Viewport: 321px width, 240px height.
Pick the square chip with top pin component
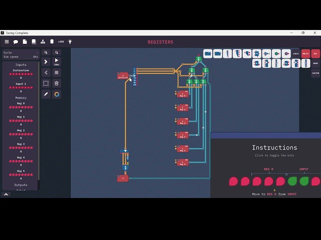click(x=257, y=53)
